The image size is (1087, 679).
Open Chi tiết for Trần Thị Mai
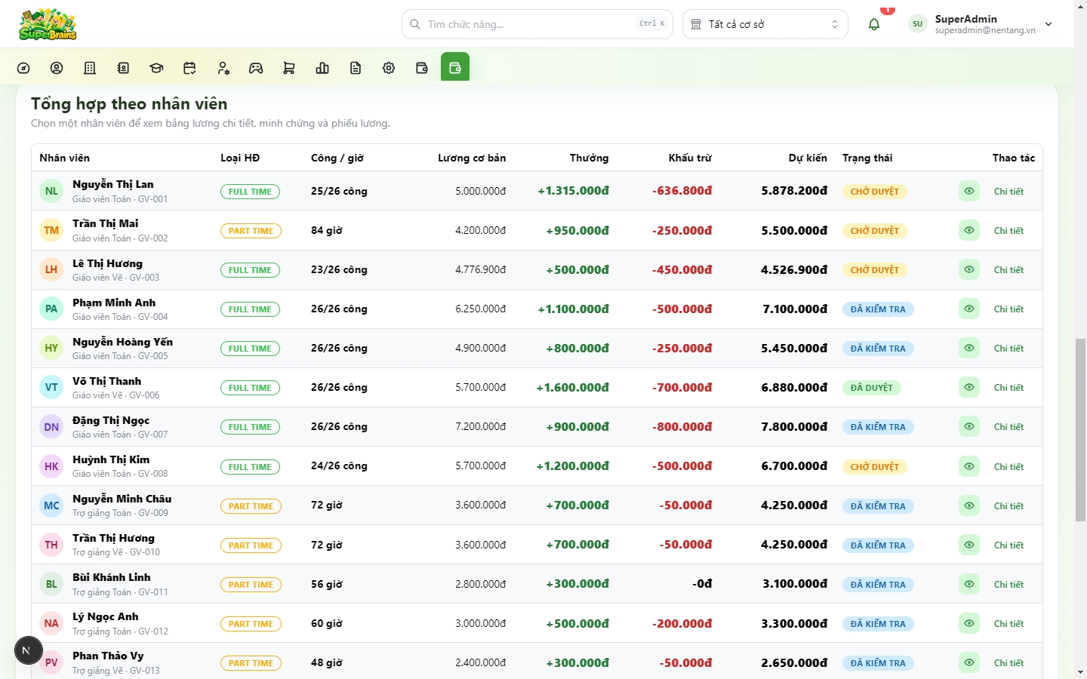(x=1008, y=231)
